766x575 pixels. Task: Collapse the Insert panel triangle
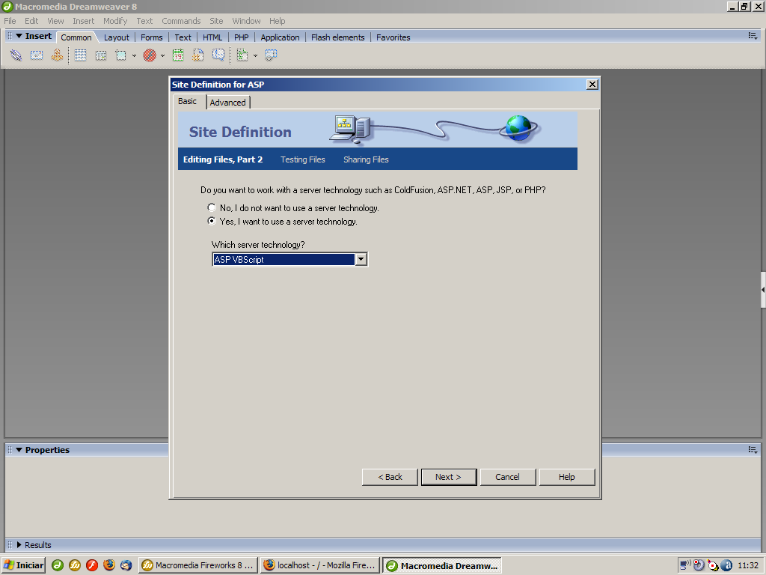19,36
